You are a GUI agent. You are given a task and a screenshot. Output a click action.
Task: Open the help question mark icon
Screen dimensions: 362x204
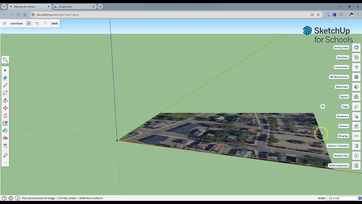tap(4, 198)
